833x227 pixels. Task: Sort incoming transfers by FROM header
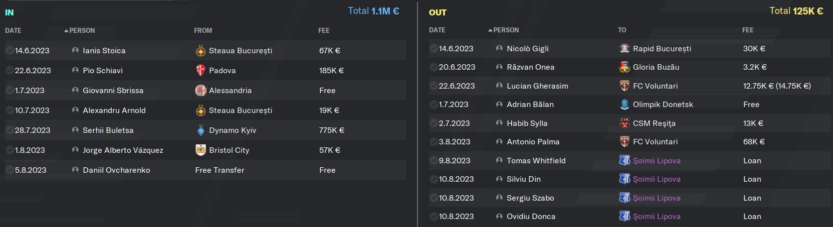(x=203, y=30)
